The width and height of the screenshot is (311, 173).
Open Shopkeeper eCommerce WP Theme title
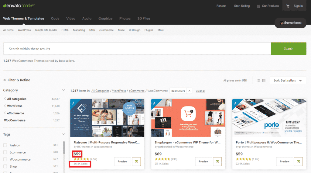[x=187, y=142]
